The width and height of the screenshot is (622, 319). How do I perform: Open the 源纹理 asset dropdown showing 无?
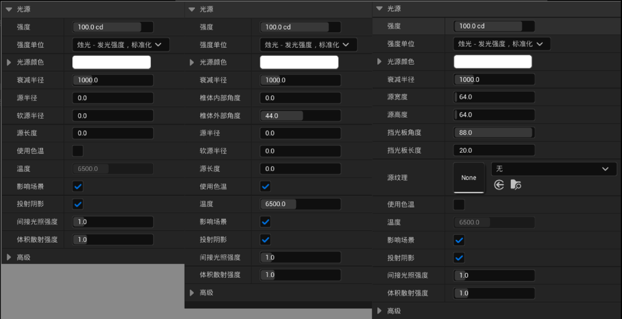552,169
